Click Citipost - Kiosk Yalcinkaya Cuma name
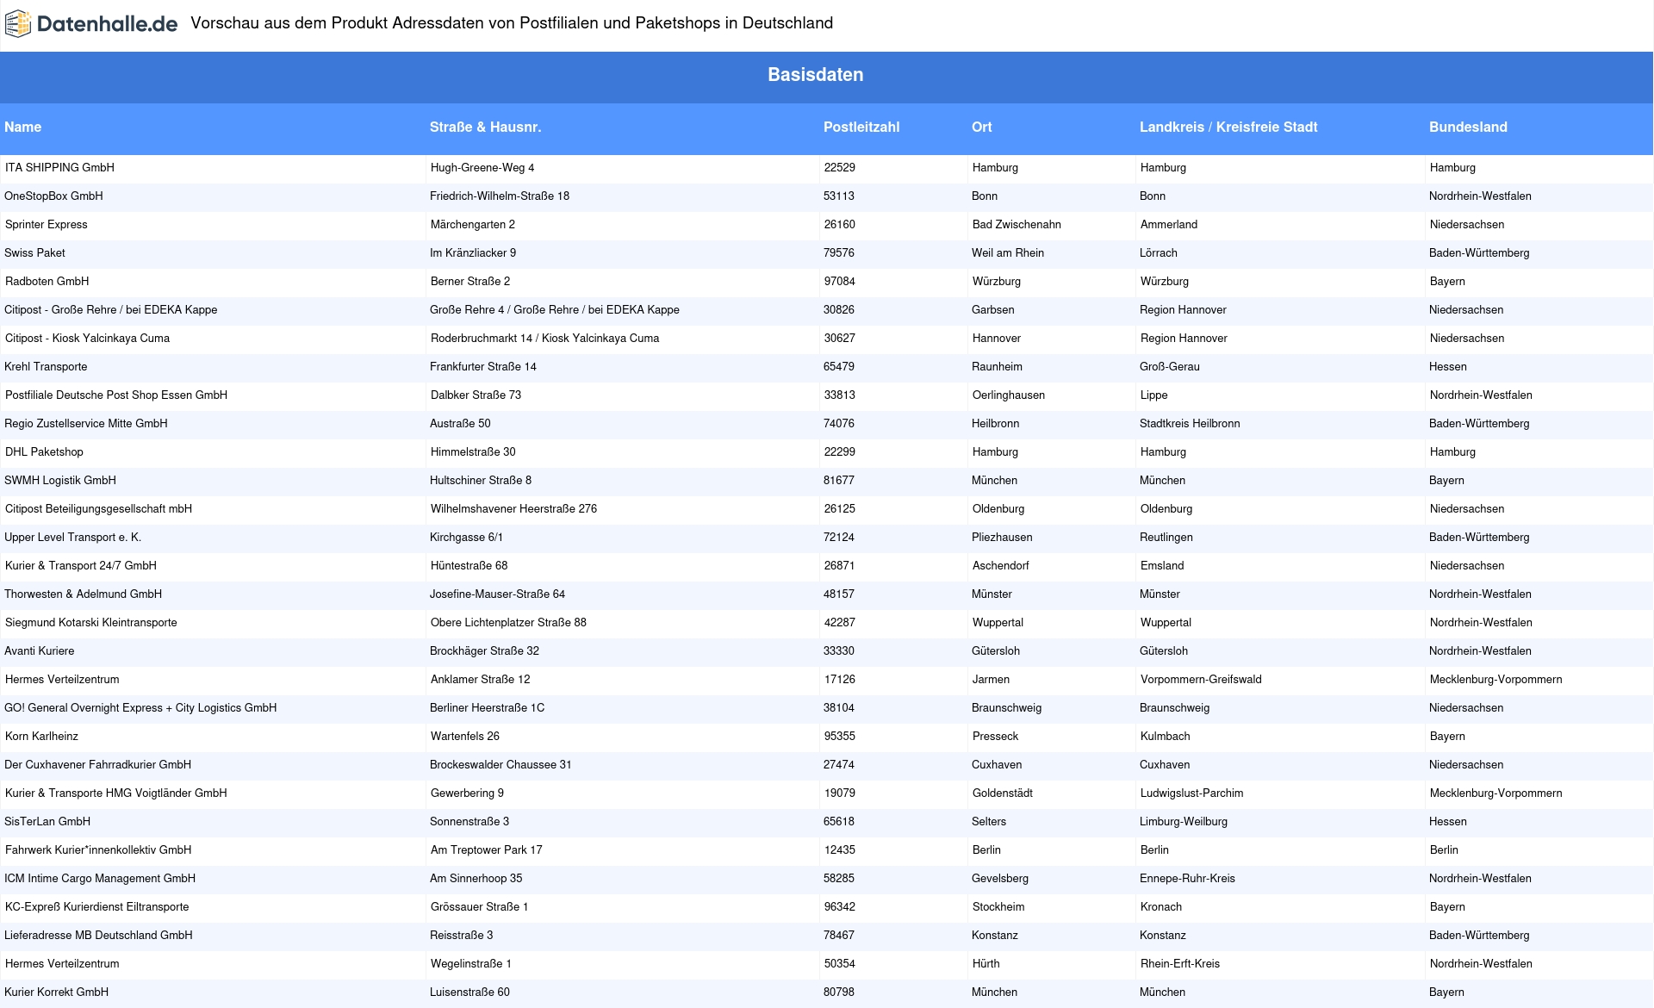Viewport: 1654px width, 1008px height. pos(87,338)
